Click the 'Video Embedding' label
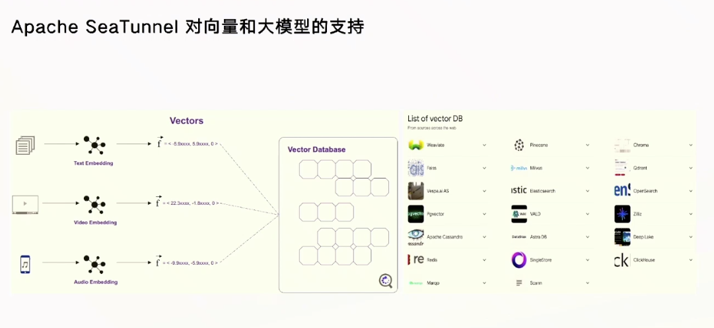Viewport: 714px width, 328px height. coord(95,223)
